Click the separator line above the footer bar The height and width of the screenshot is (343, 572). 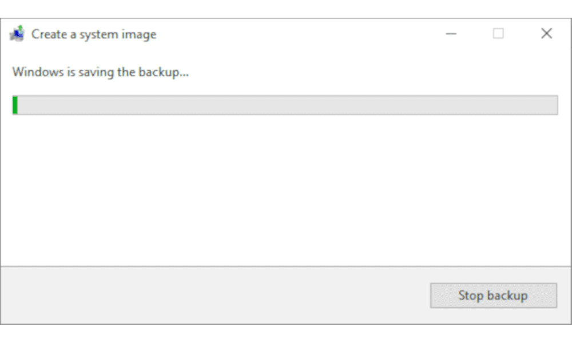click(286, 266)
